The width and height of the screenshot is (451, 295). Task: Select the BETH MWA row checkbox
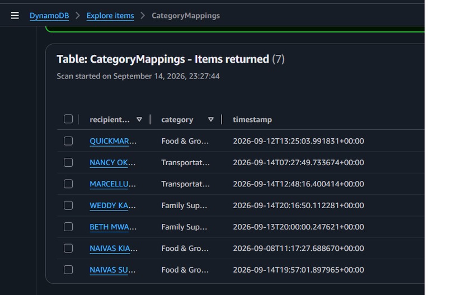coord(68,227)
